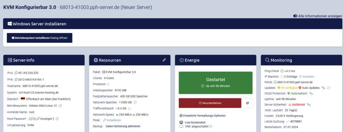Open the traffic chart icon beside Trafficverbrauch
Image resolution: width=344 pixels, height=132 pixels.
[130, 108]
